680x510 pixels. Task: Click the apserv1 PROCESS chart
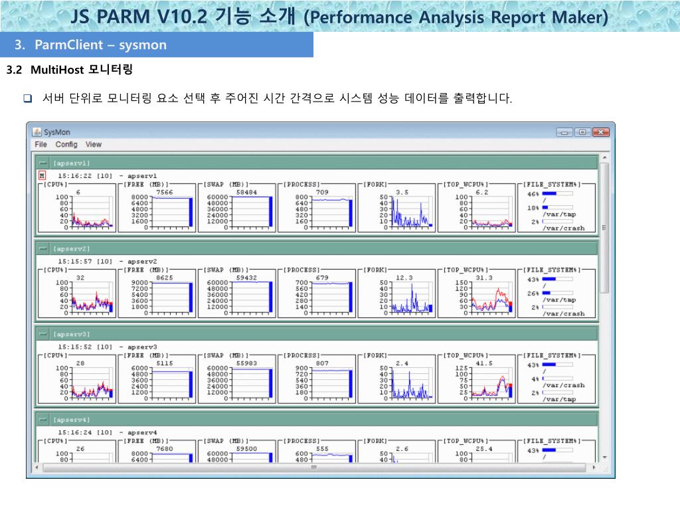coord(317,208)
